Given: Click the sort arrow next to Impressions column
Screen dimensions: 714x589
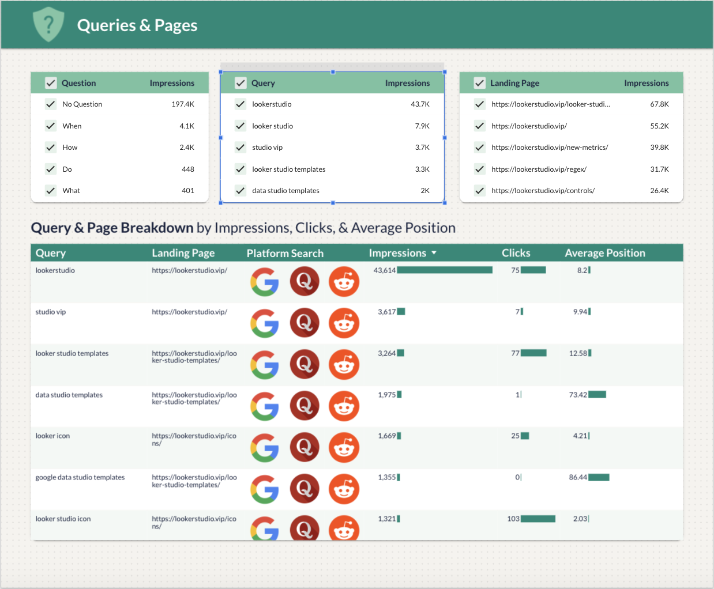Looking at the screenshot, I should coord(434,253).
